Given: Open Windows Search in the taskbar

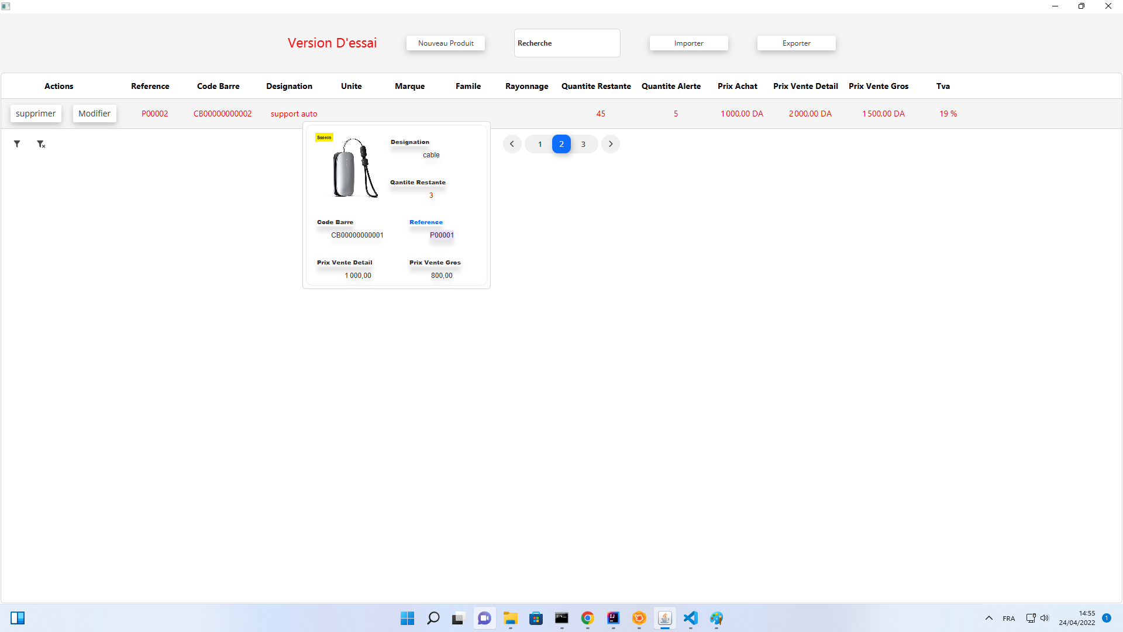Looking at the screenshot, I should 433,618.
